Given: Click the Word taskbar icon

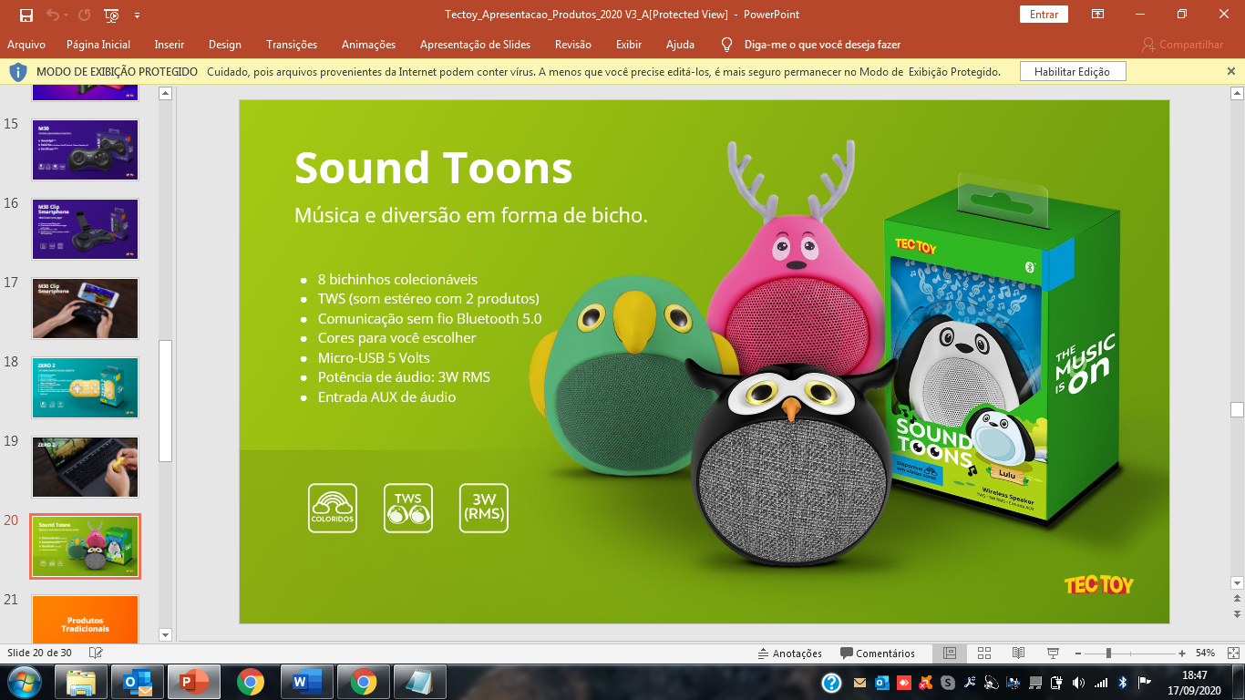Looking at the screenshot, I should pyautogui.click(x=307, y=682).
